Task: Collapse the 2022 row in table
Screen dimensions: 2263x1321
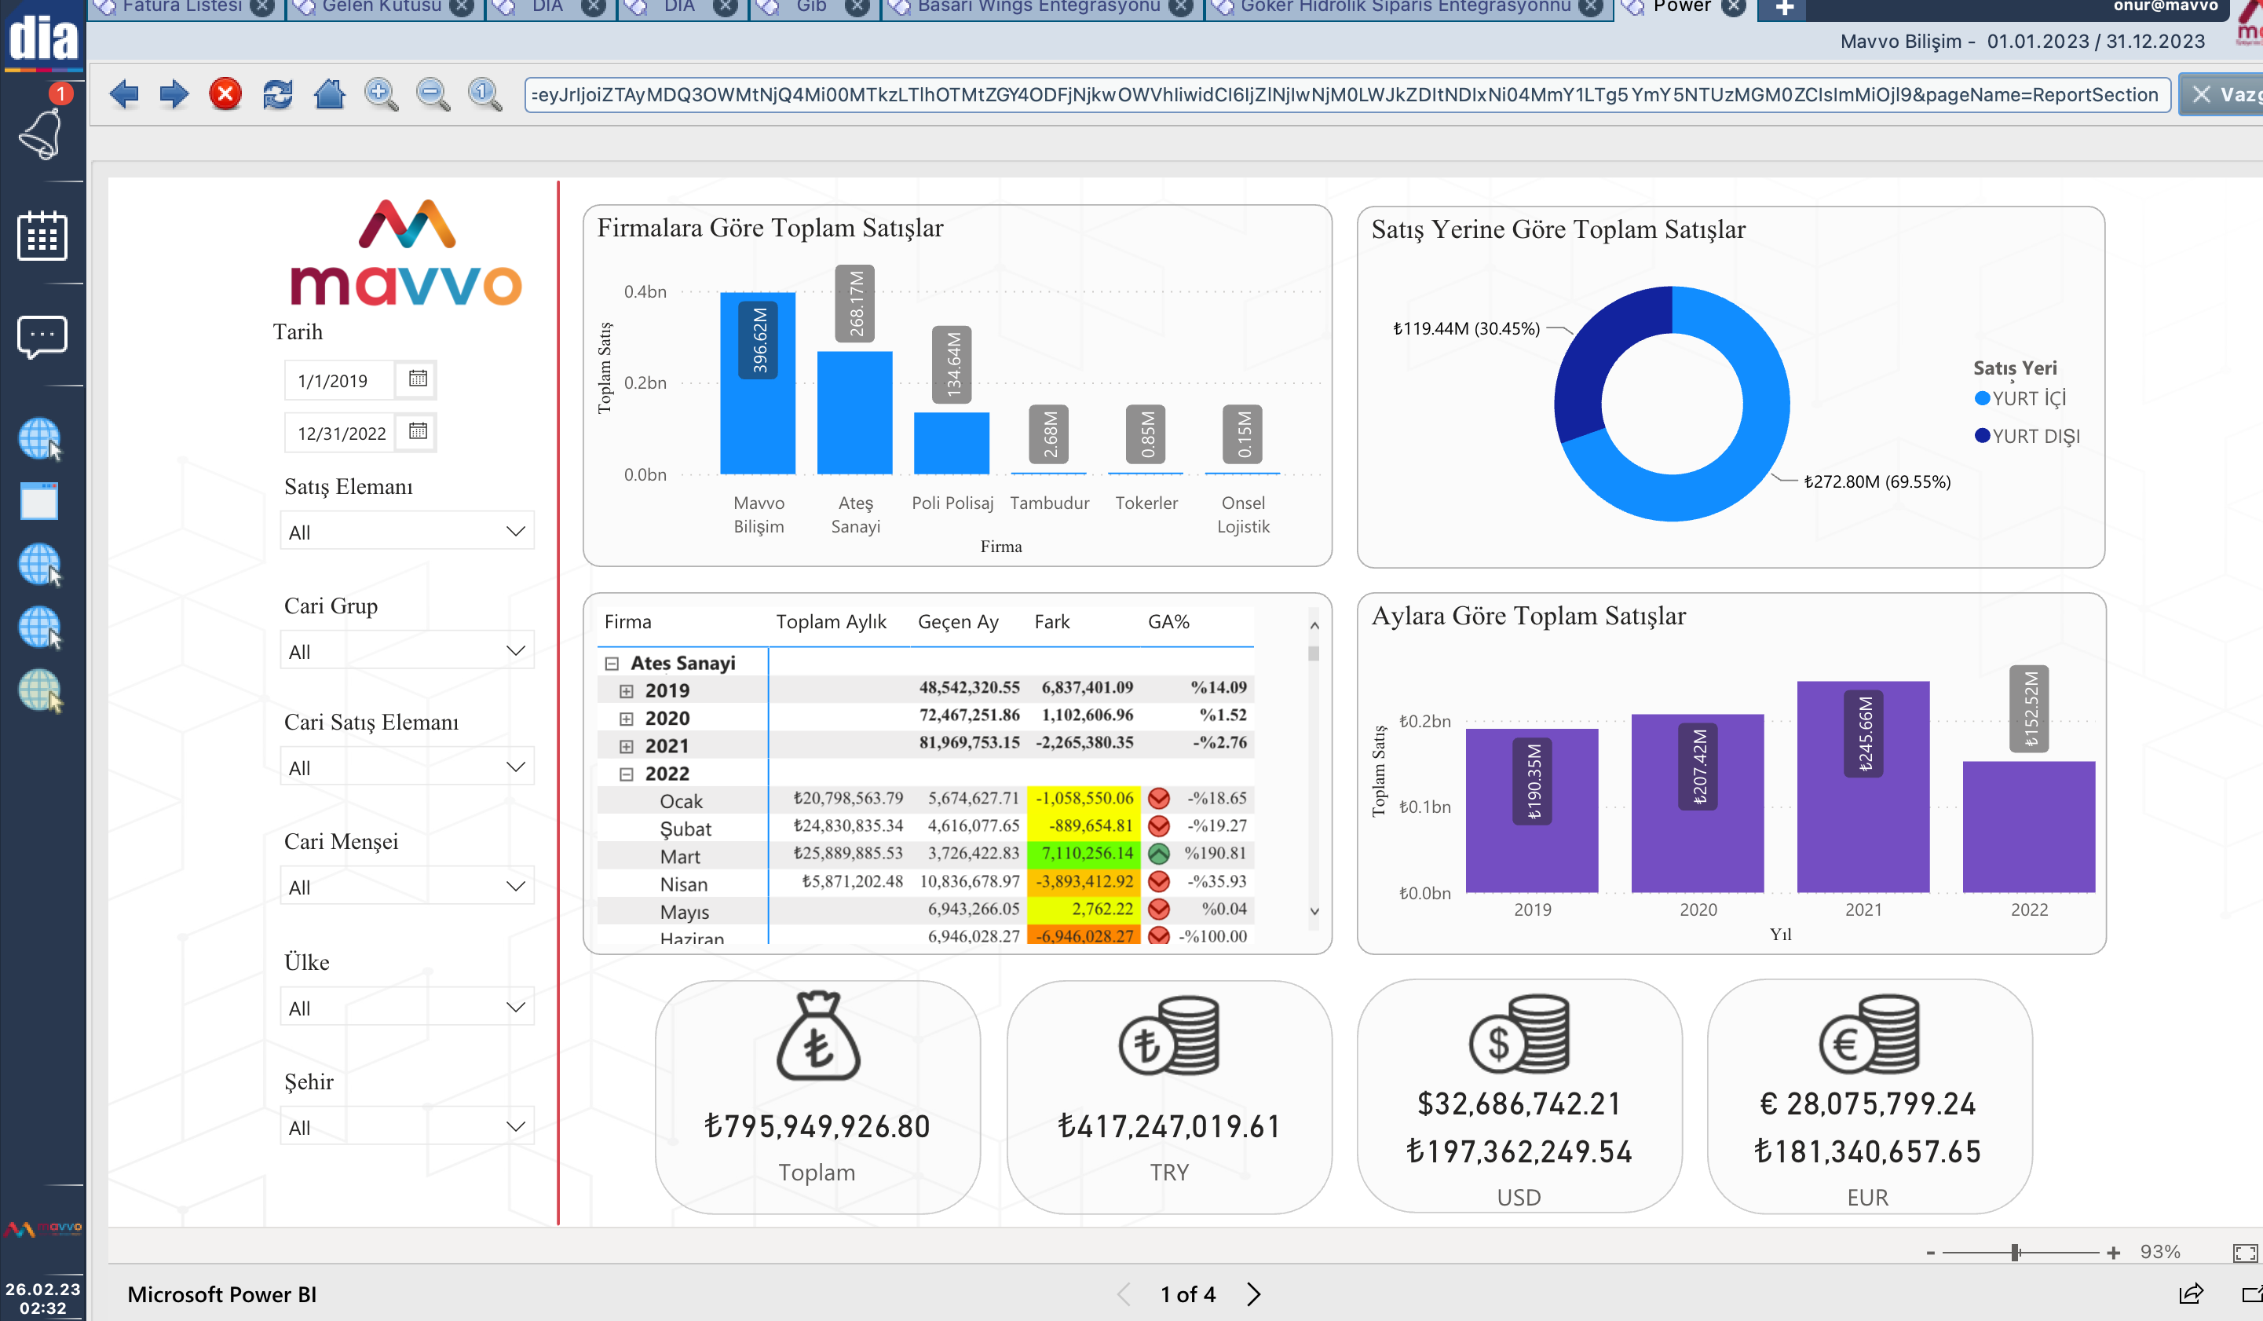Action: point(626,774)
